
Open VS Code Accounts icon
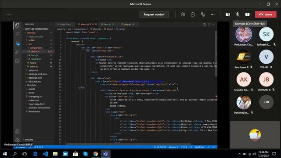pos(18,132)
